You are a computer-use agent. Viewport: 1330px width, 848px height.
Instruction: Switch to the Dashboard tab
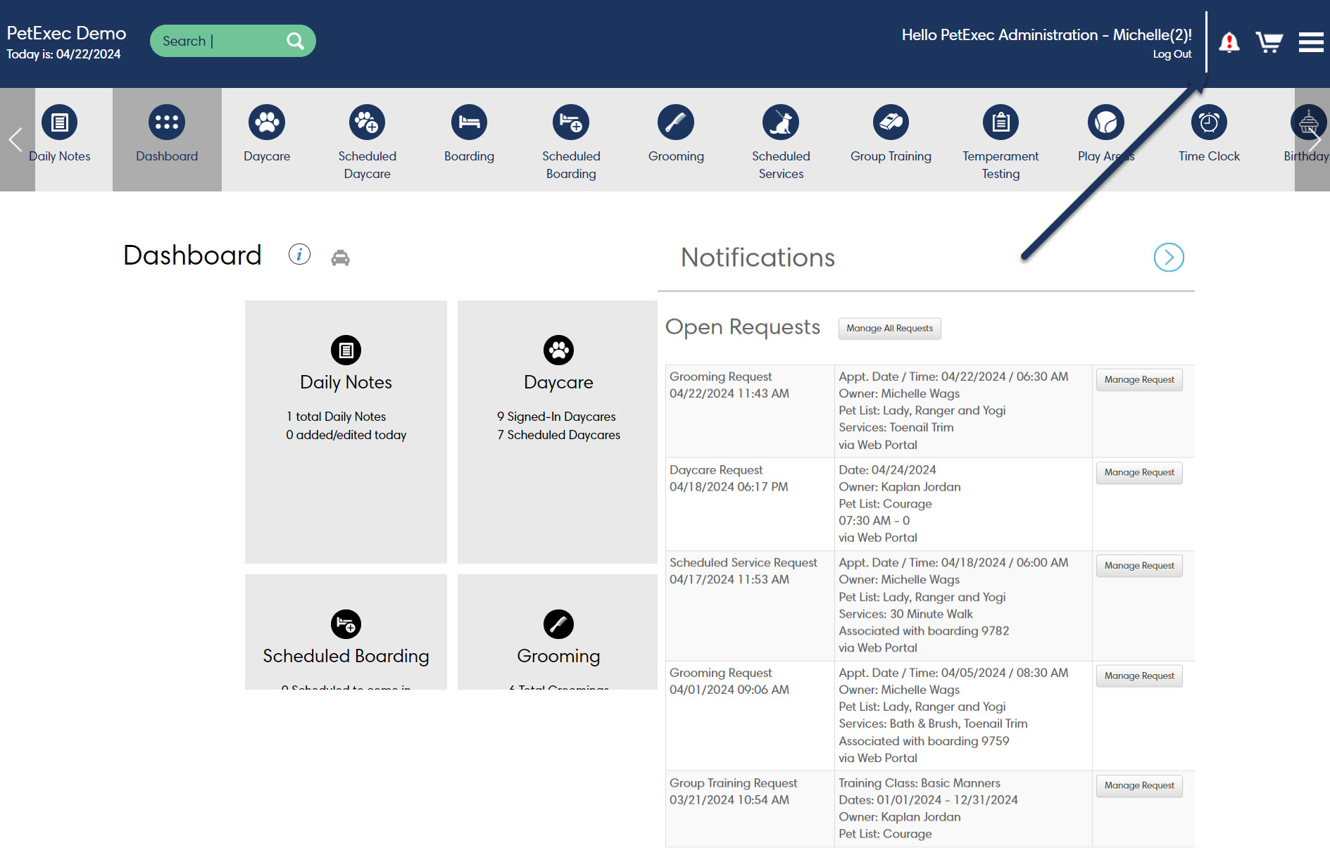coord(167,137)
